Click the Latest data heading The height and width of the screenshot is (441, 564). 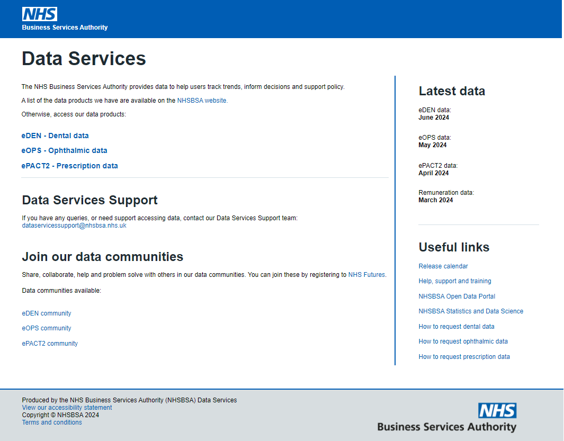[x=452, y=91]
